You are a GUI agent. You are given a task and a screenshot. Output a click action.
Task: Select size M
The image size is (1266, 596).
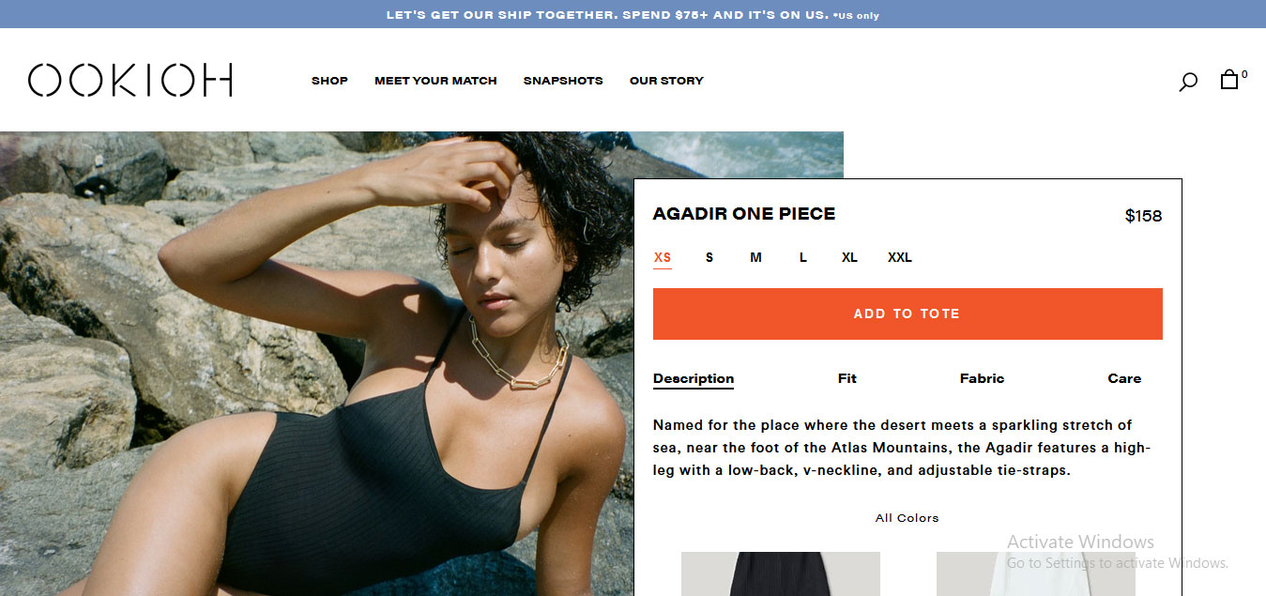click(755, 257)
